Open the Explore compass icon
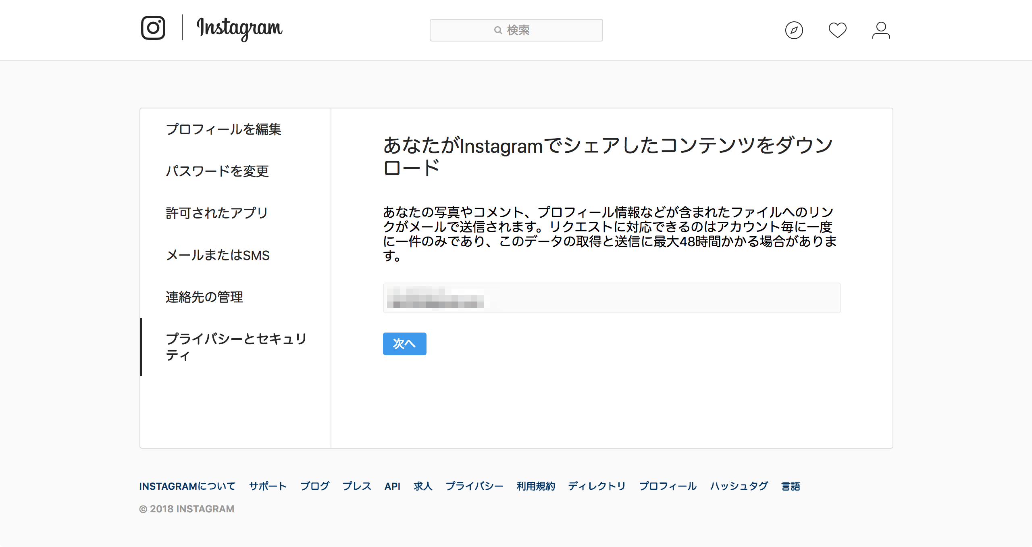The height and width of the screenshot is (547, 1032). pyautogui.click(x=794, y=30)
